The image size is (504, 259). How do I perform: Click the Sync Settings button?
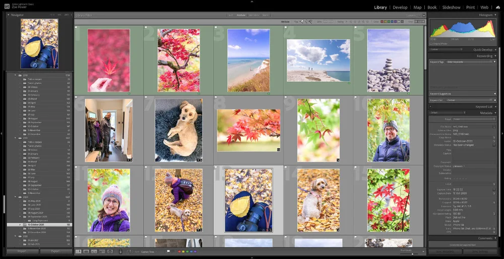pyautogui.click(x=480, y=251)
